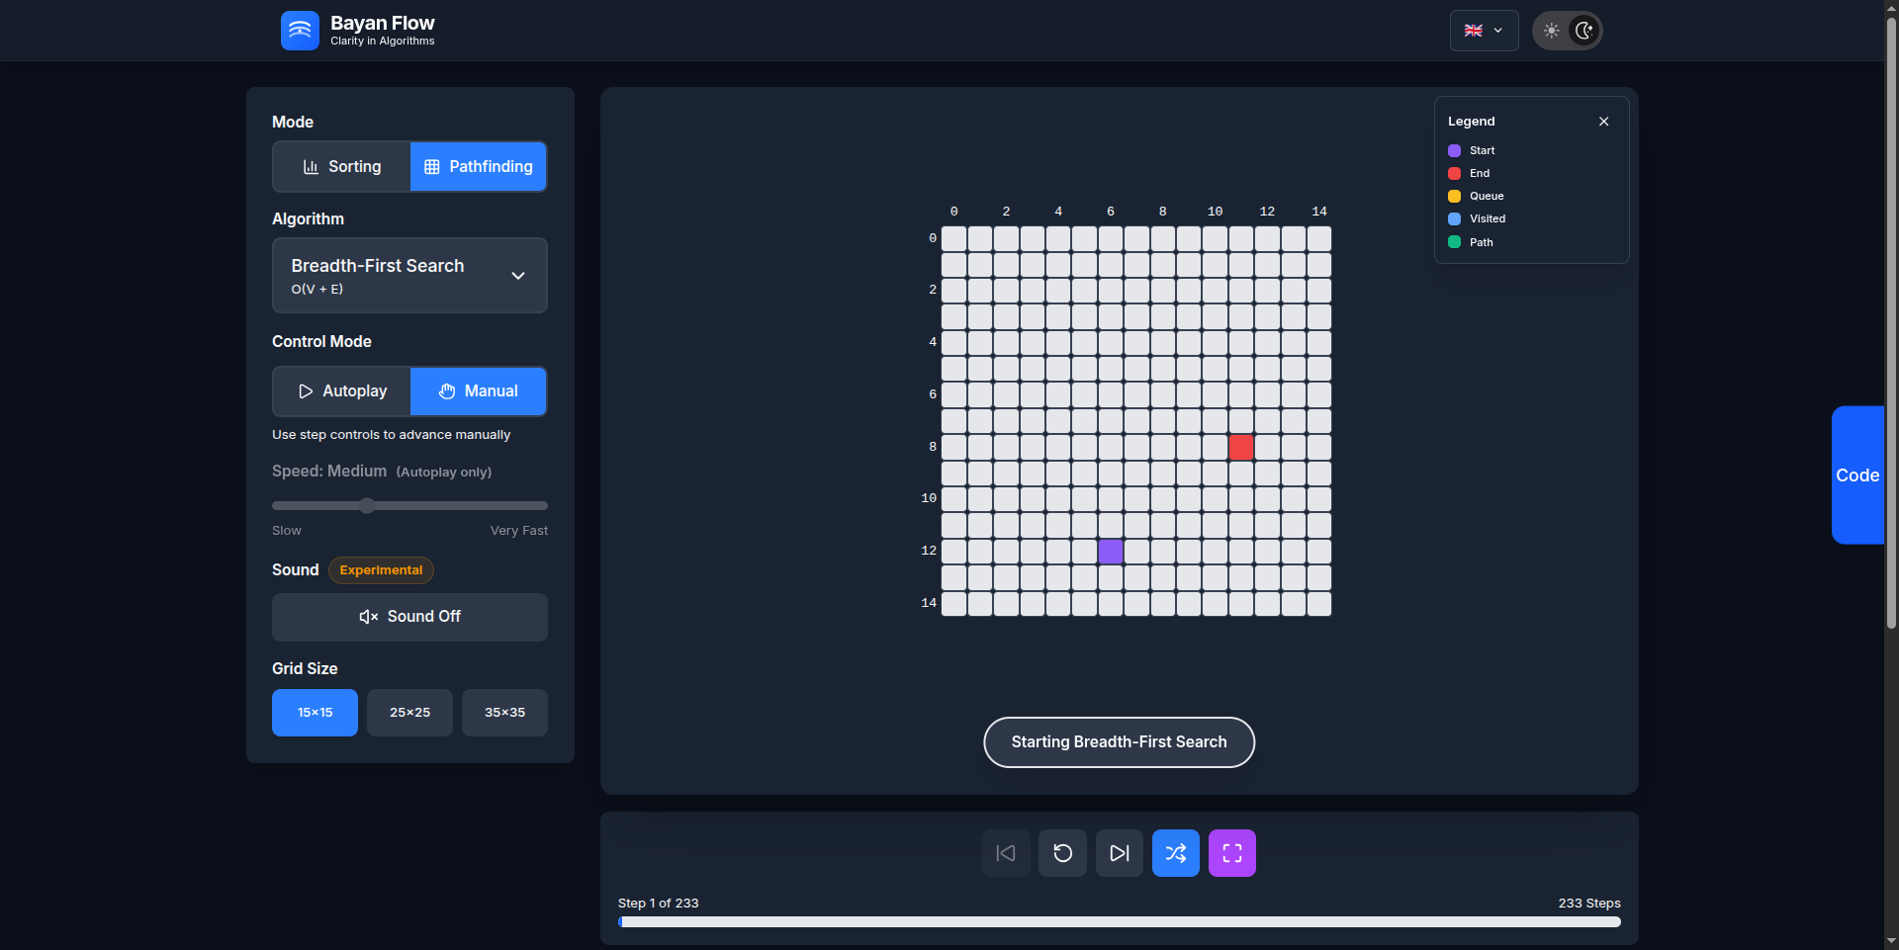1899x950 pixels.
Task: Set grid size to 25×25
Action: pos(409,713)
